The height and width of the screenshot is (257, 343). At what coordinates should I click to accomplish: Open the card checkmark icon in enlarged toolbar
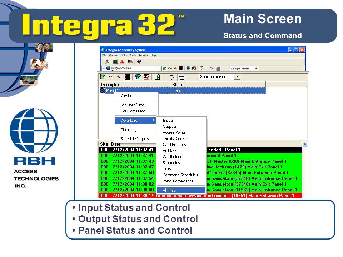[146, 77]
